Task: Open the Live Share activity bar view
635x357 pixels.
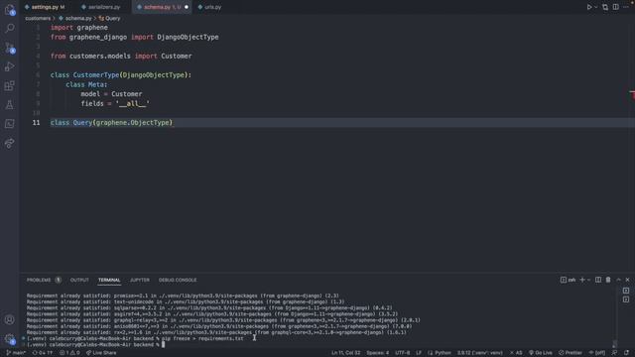Action: pyautogui.click(x=9, y=143)
